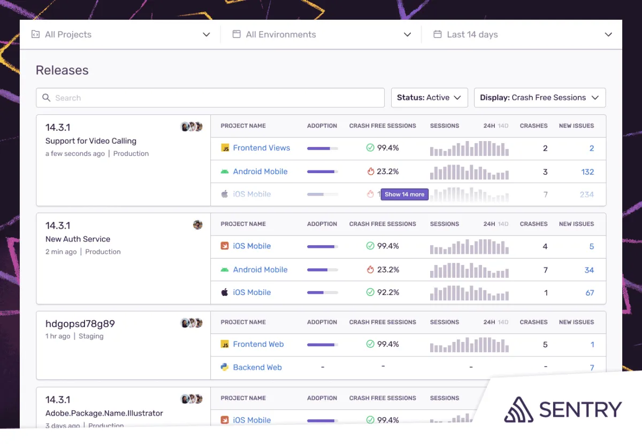The height and width of the screenshot is (444, 642).
Task: Select 24H in hdgopsd78g89 release header
Action: click(x=490, y=322)
